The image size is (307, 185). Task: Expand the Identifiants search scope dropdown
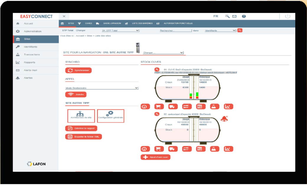(x=220, y=31)
